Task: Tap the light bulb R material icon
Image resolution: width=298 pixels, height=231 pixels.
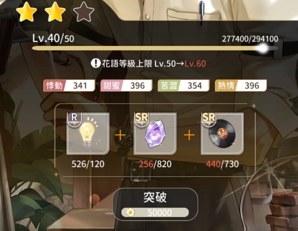Action: click(x=88, y=133)
